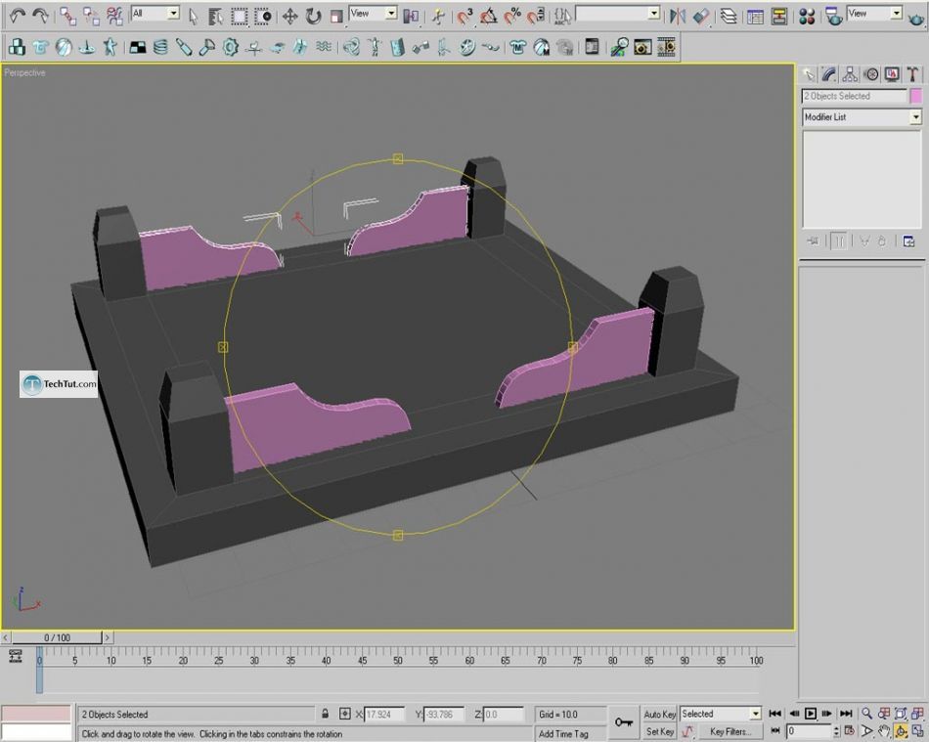Click the Align tool icon
The height and width of the screenshot is (742, 929).
[x=701, y=16]
